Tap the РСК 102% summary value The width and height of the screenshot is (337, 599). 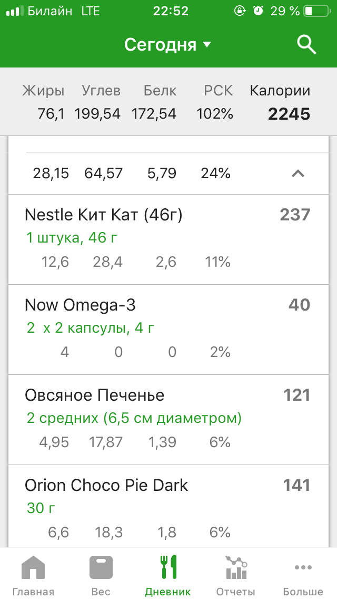215,114
